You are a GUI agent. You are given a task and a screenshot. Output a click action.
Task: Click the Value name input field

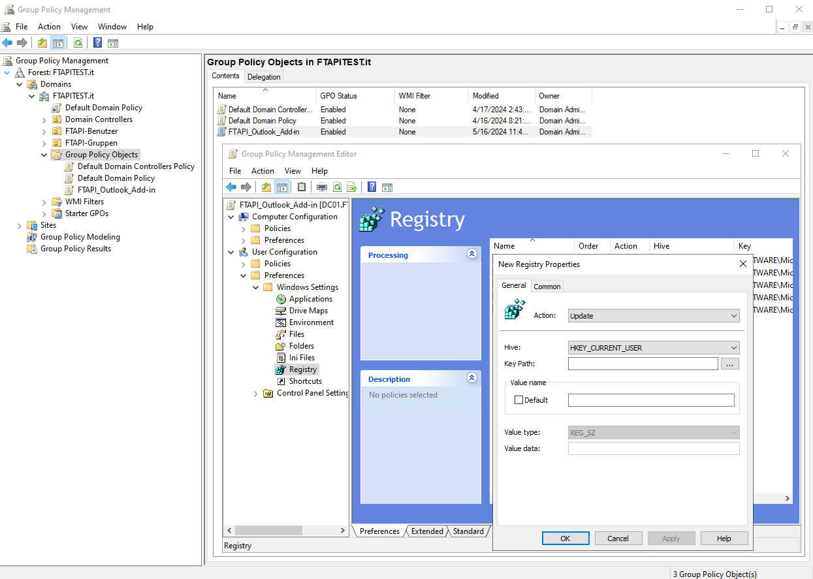point(651,400)
